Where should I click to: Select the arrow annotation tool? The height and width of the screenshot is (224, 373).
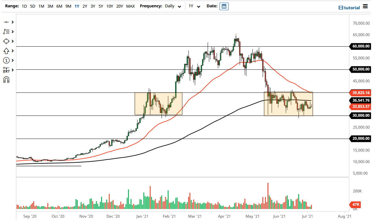[6, 51]
